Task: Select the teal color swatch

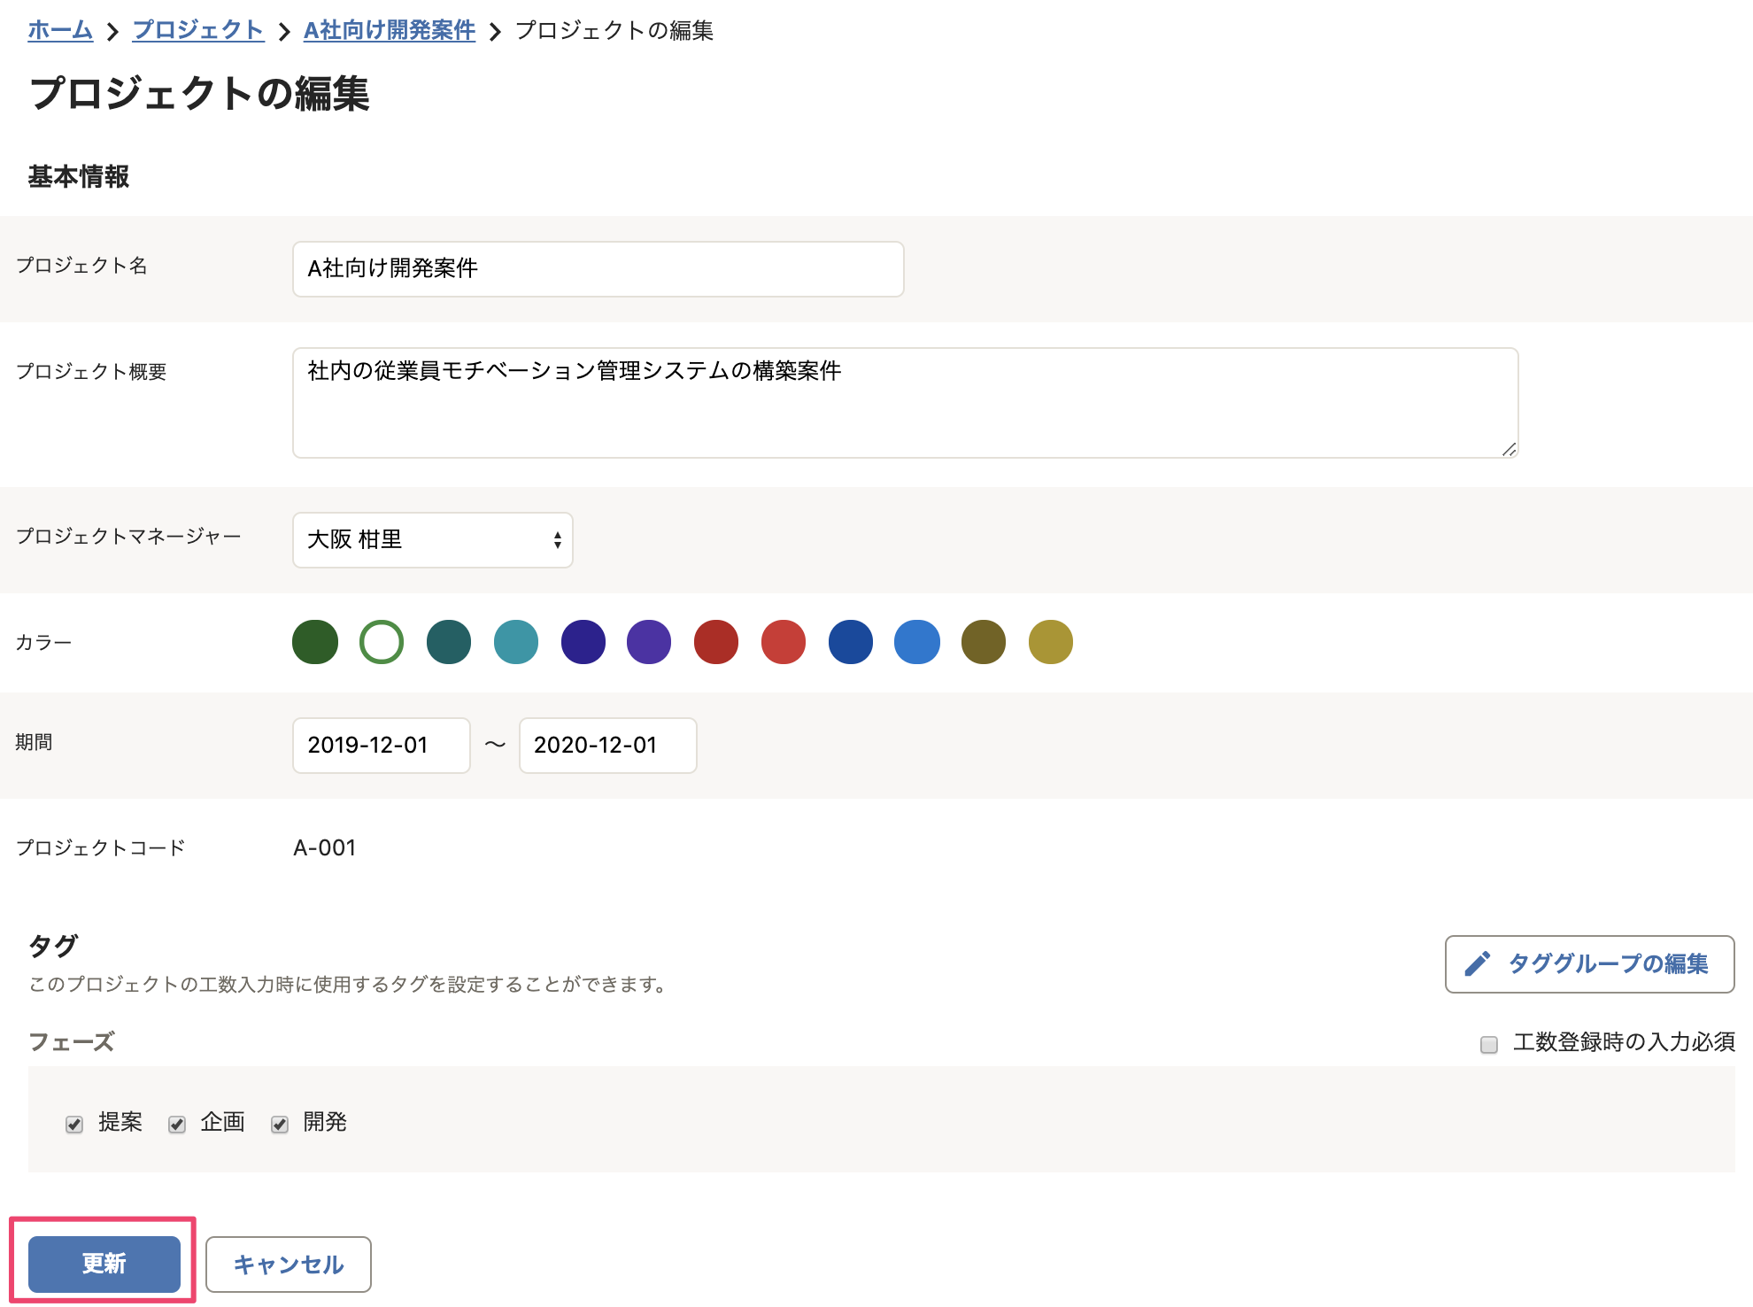Action: pyautogui.click(x=516, y=642)
